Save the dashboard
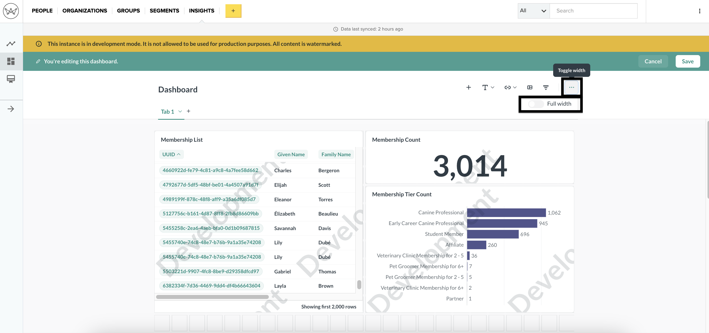709x333 pixels. [687, 61]
